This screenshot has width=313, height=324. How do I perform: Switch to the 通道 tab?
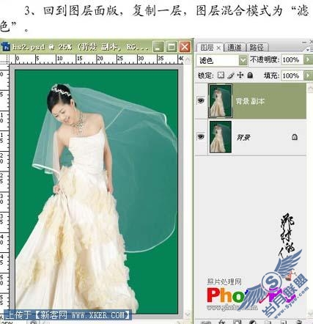pos(235,47)
